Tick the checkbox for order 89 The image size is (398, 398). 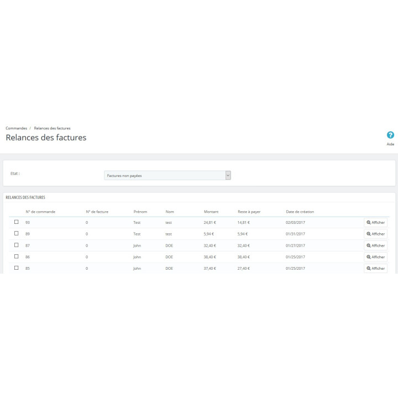tap(17, 233)
